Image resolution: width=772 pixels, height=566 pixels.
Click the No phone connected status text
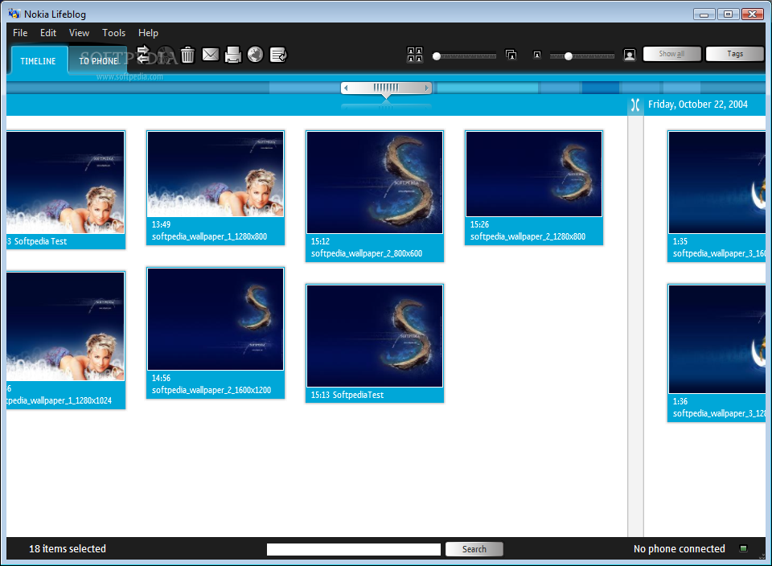point(680,549)
